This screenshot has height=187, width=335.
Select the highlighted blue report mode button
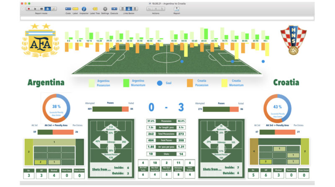(47, 9)
